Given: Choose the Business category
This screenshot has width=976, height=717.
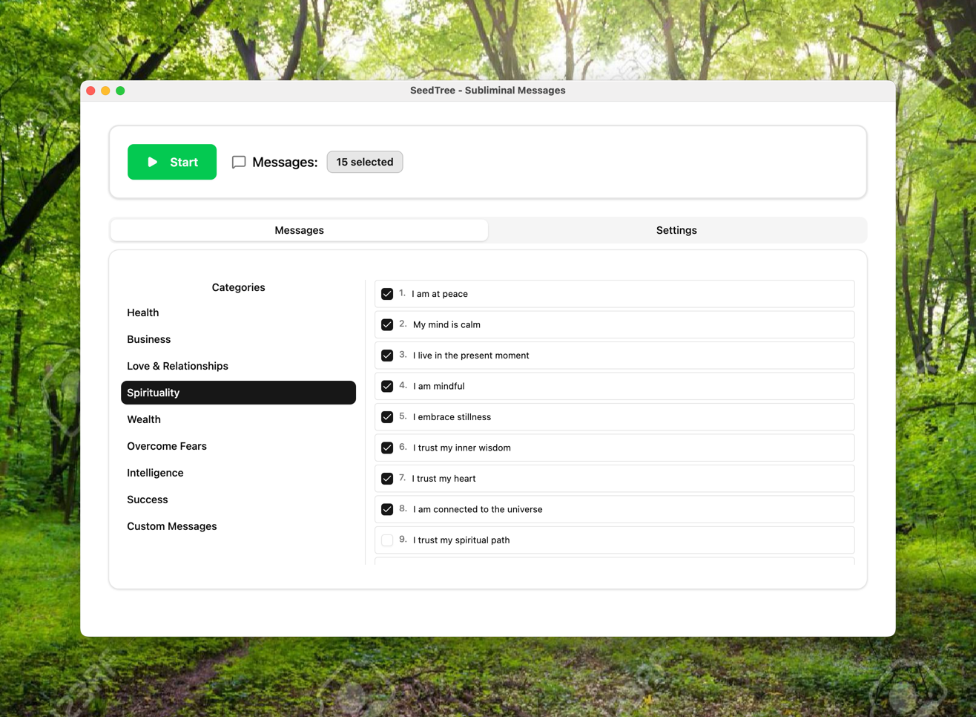Looking at the screenshot, I should point(149,339).
